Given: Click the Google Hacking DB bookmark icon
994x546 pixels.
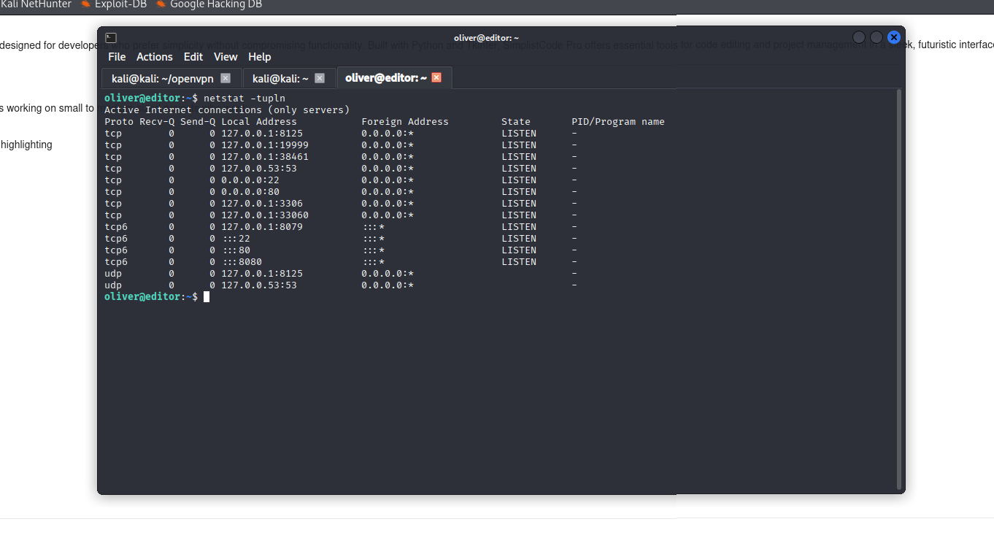Looking at the screenshot, I should pyautogui.click(x=161, y=4).
